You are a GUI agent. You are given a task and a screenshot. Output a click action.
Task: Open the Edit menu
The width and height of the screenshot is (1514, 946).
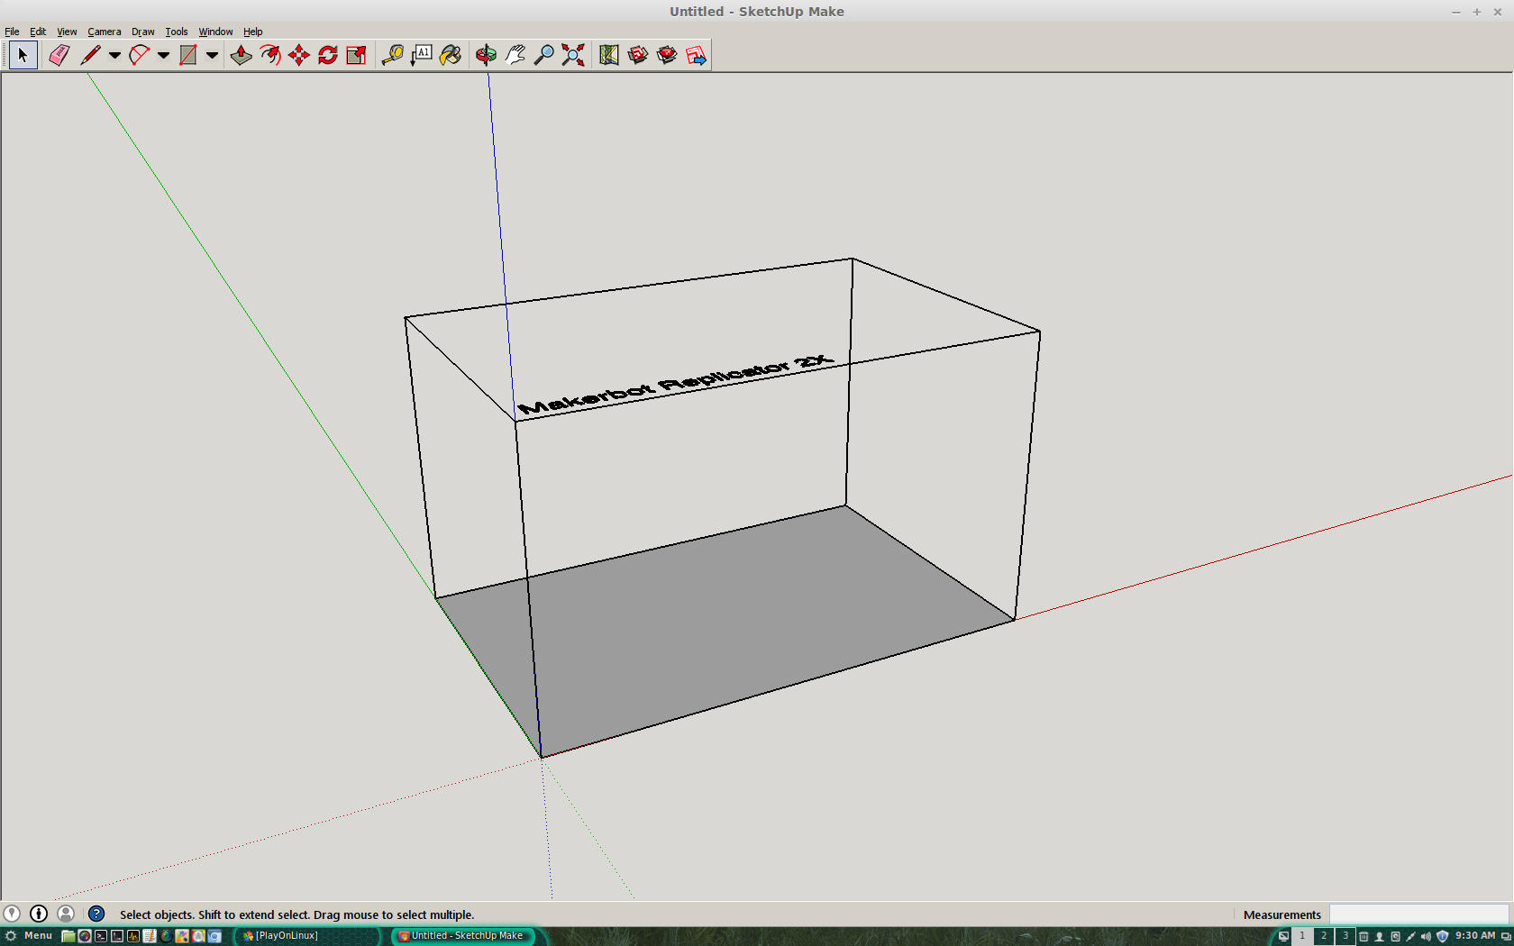[x=38, y=32]
